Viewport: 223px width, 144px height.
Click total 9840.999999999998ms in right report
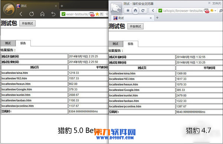[x=191, y=112]
